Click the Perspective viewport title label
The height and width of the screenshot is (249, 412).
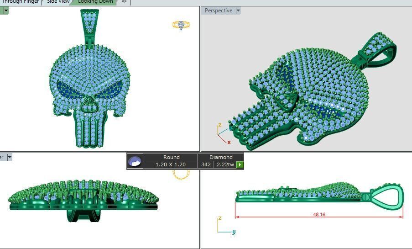pos(219,11)
